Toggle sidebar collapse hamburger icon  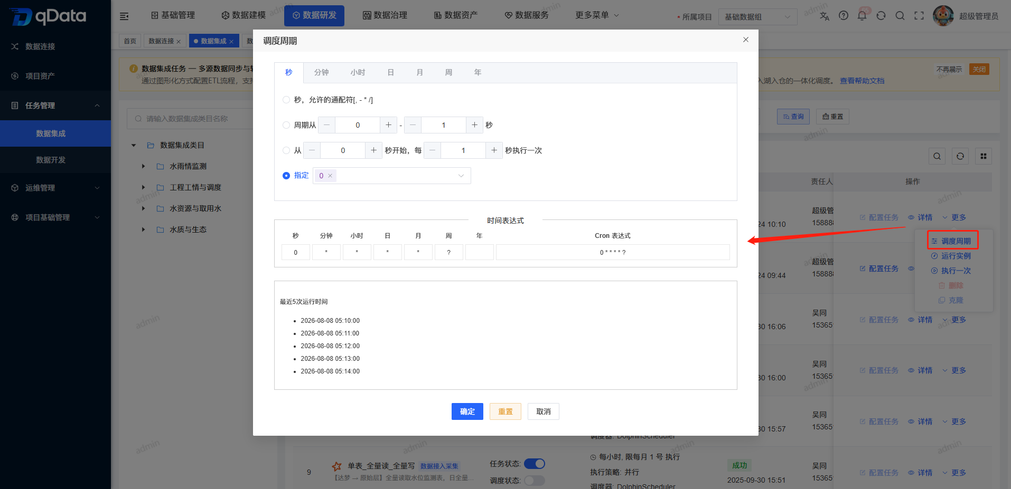[124, 16]
